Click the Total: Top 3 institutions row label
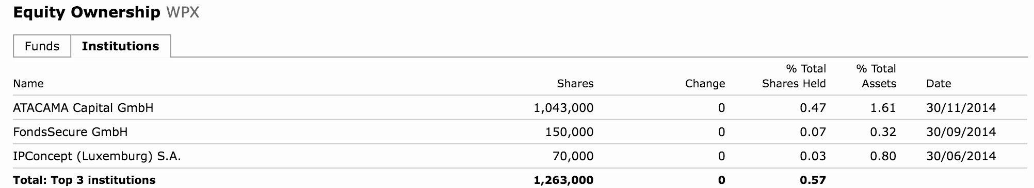The height and width of the screenshot is (188, 1034). point(84,180)
